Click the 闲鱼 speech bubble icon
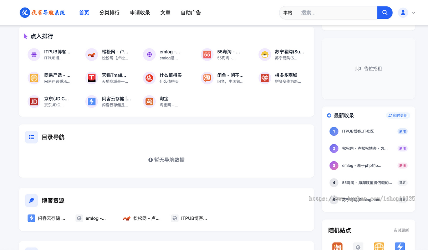The height and width of the screenshot is (250, 428). (207, 78)
